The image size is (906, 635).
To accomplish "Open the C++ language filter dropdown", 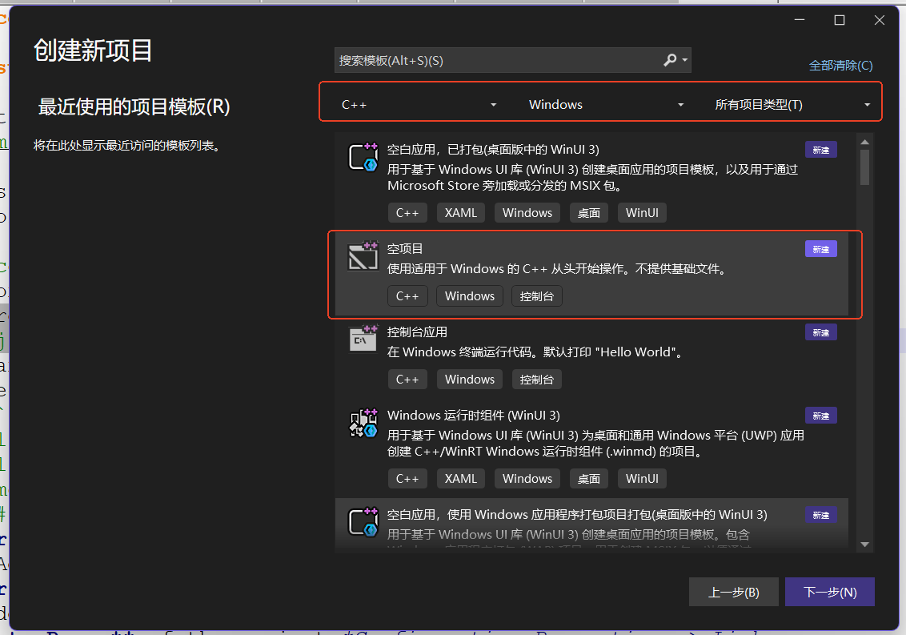I will [x=419, y=105].
